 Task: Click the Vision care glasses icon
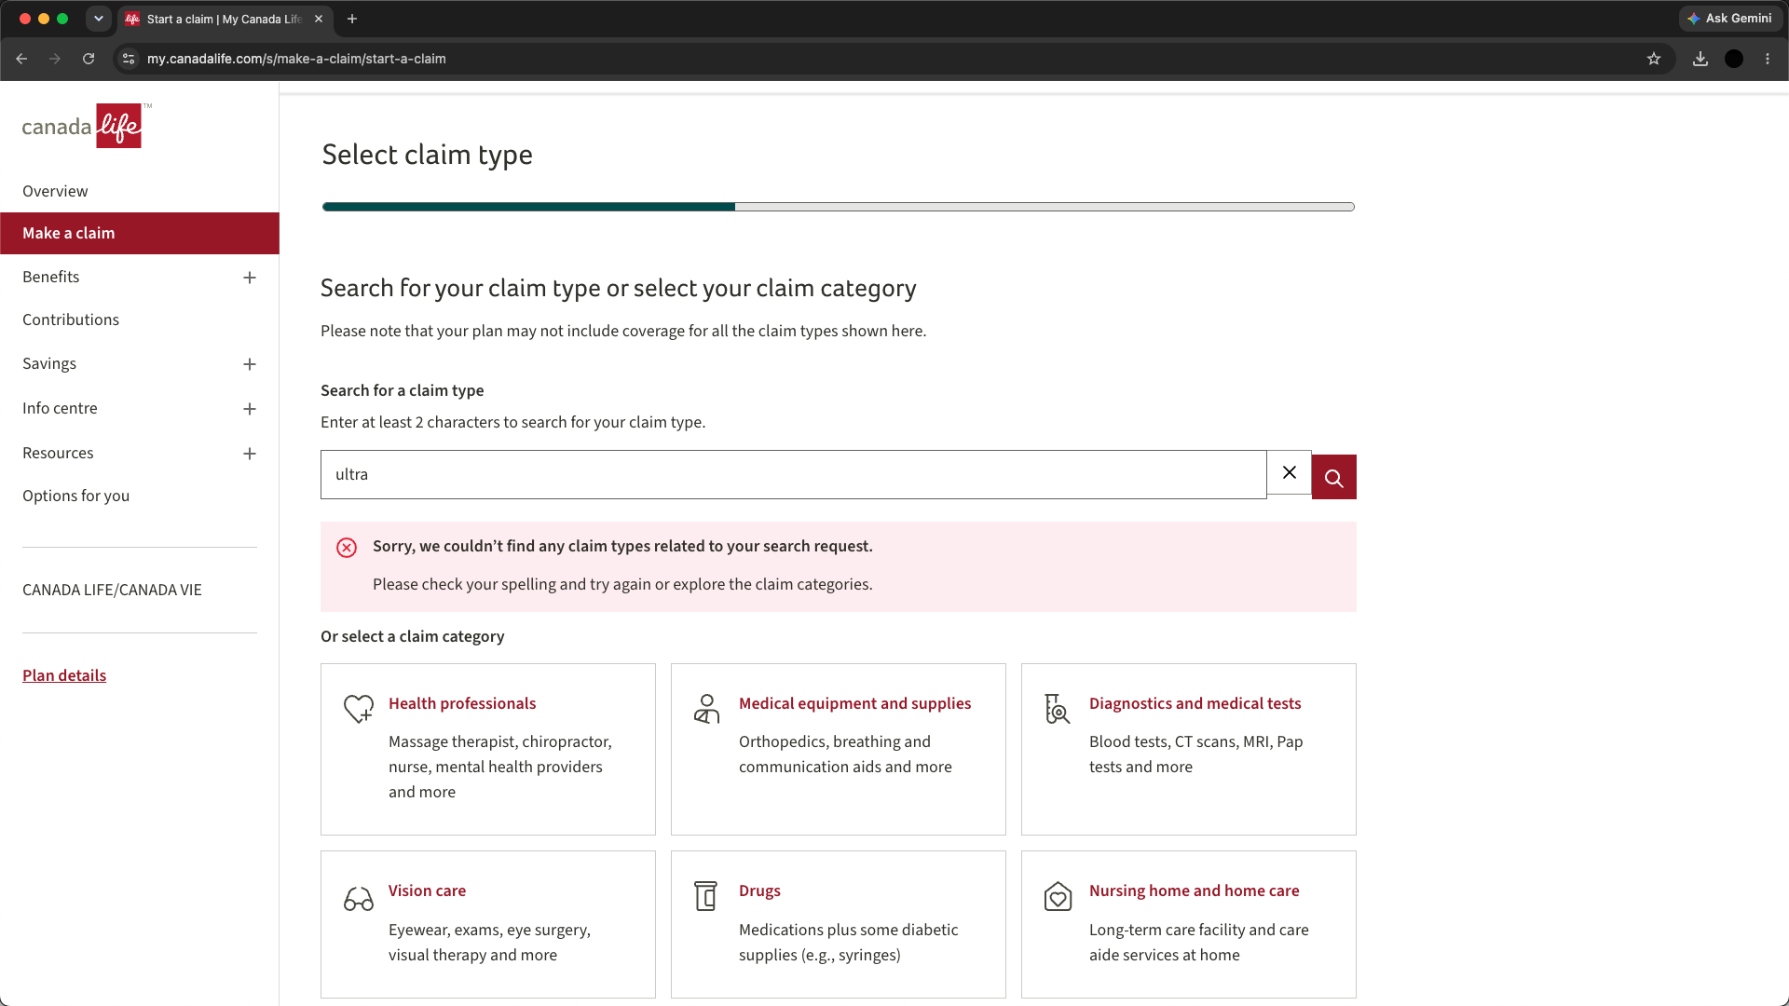(x=359, y=899)
